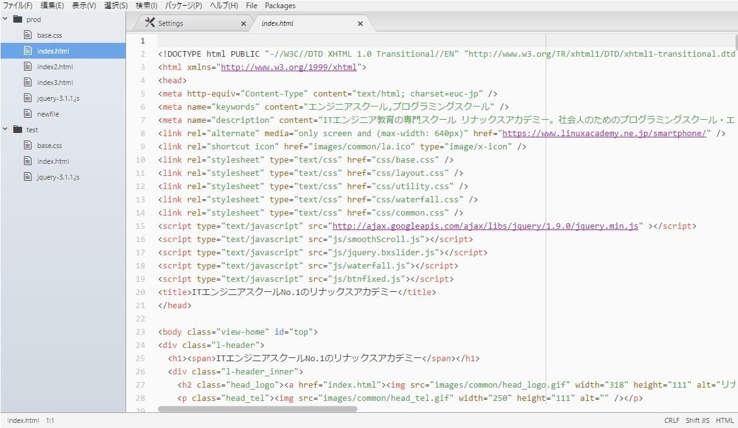738x428 pixels.
Task: Switch to the index.html tab
Action: (x=278, y=24)
